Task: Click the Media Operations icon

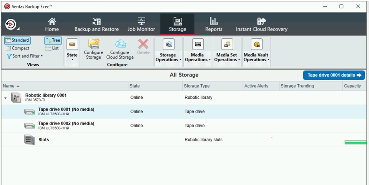Action: pos(198,44)
